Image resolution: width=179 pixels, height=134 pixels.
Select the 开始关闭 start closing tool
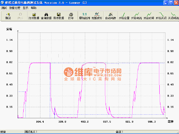161,16
